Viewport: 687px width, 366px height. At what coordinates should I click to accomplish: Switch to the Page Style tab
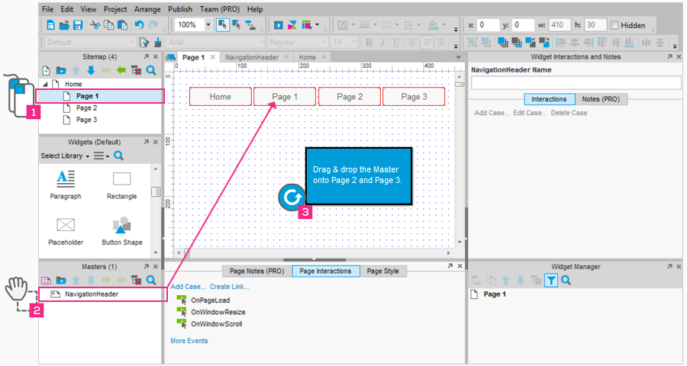click(382, 271)
